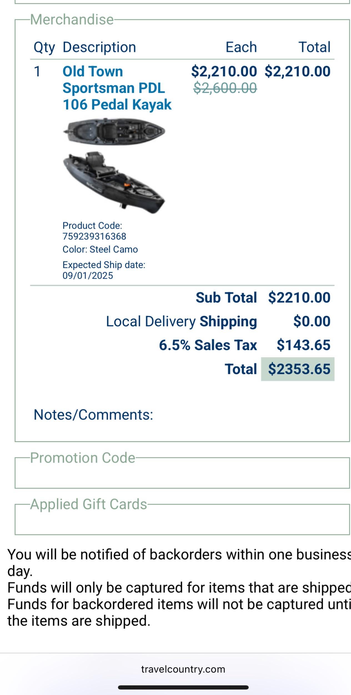Tap the top-view kayak thumbnail image
Viewport: 351px width, 695px height.
click(x=114, y=131)
